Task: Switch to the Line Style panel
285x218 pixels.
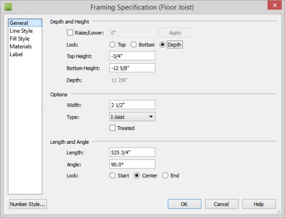Action: pyautogui.click(x=21, y=31)
